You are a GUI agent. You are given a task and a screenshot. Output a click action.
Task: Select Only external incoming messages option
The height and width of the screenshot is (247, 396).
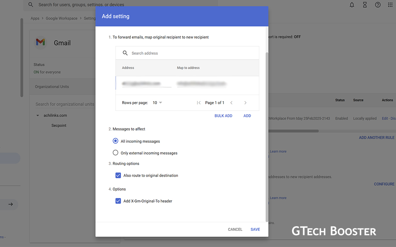pos(115,153)
